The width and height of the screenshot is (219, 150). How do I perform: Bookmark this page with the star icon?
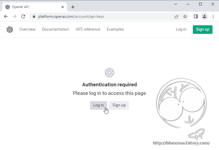185,17
